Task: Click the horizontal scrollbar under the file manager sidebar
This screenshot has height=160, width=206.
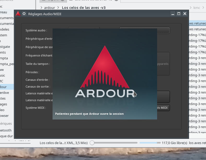Action: coord(15,143)
